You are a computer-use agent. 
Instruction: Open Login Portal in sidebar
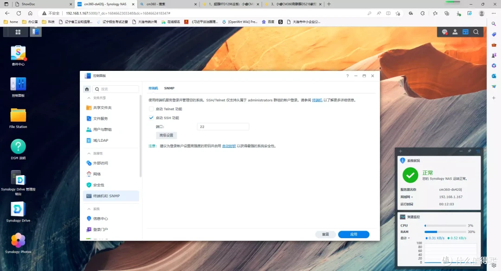pyautogui.click(x=111, y=229)
